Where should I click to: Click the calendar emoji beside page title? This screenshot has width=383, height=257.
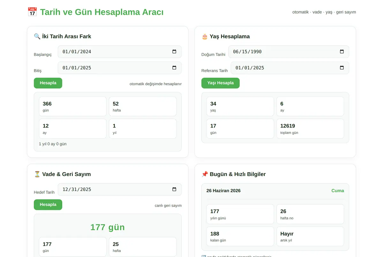coord(32,12)
